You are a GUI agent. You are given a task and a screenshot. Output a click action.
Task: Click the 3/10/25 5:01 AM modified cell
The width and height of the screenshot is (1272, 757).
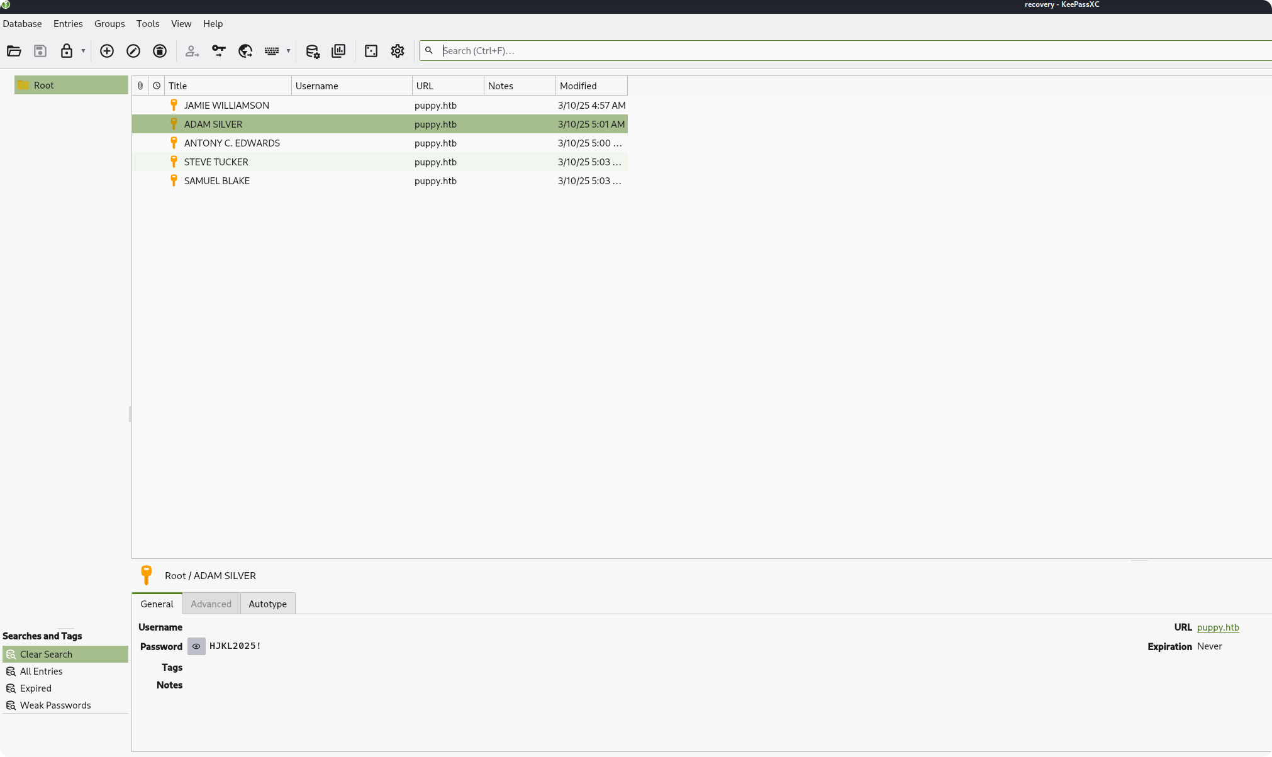[x=592, y=124]
